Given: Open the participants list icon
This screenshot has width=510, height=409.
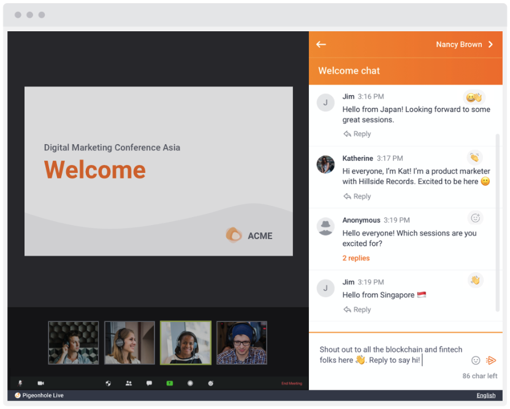Looking at the screenshot, I should coord(129,383).
